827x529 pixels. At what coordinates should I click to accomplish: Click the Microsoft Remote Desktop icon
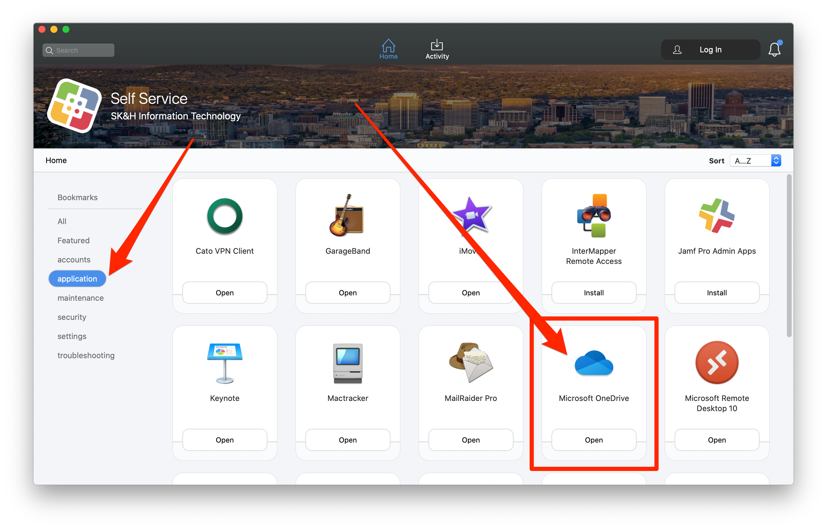[x=717, y=362]
